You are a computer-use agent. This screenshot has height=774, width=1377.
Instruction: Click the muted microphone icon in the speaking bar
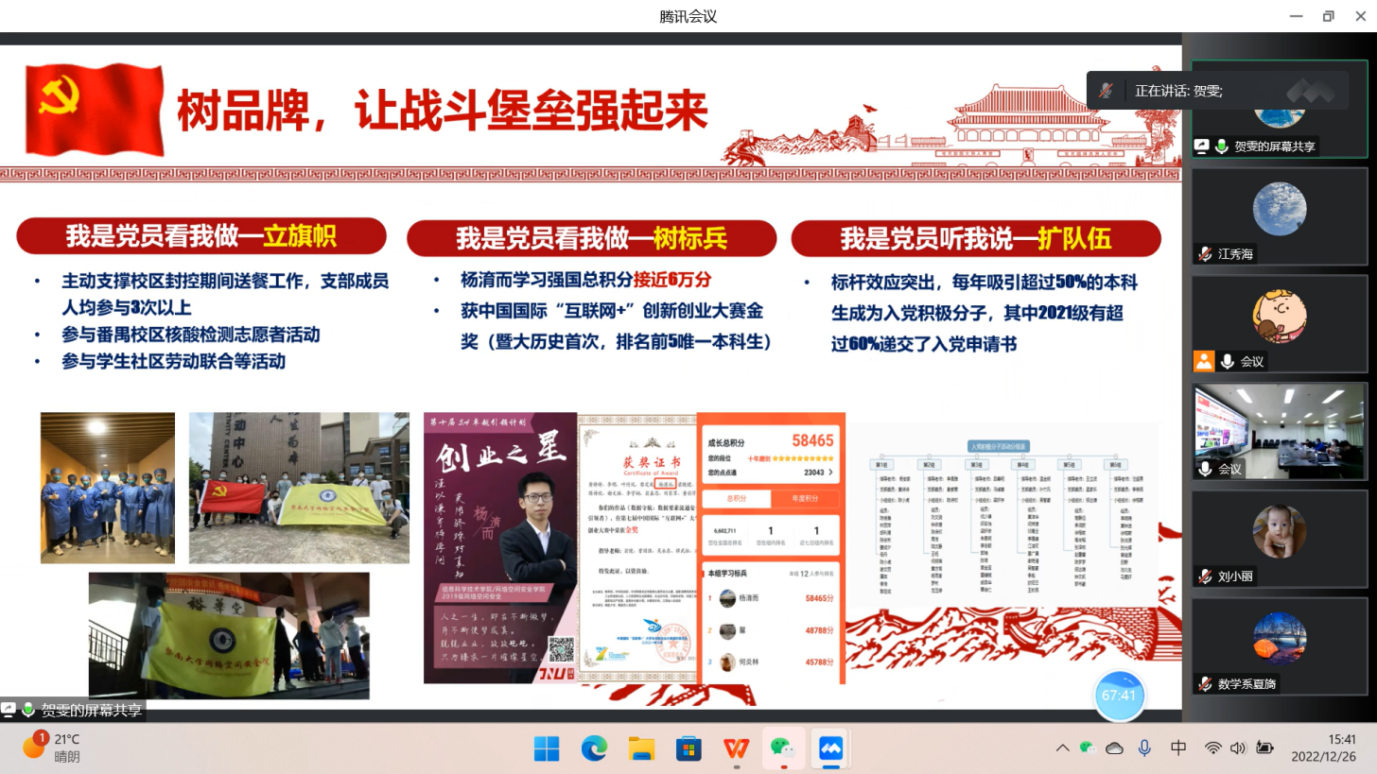click(x=1105, y=91)
